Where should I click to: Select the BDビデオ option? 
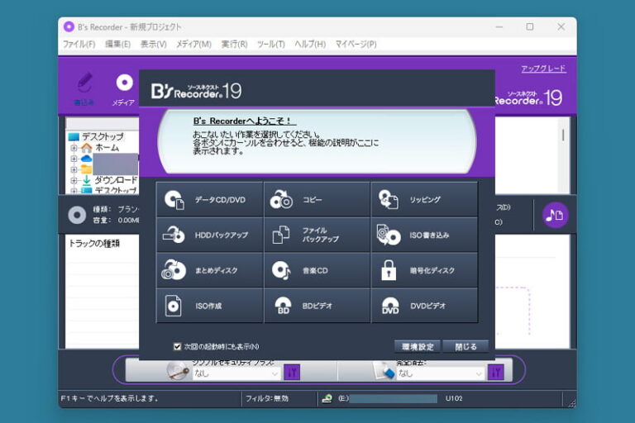(x=317, y=306)
